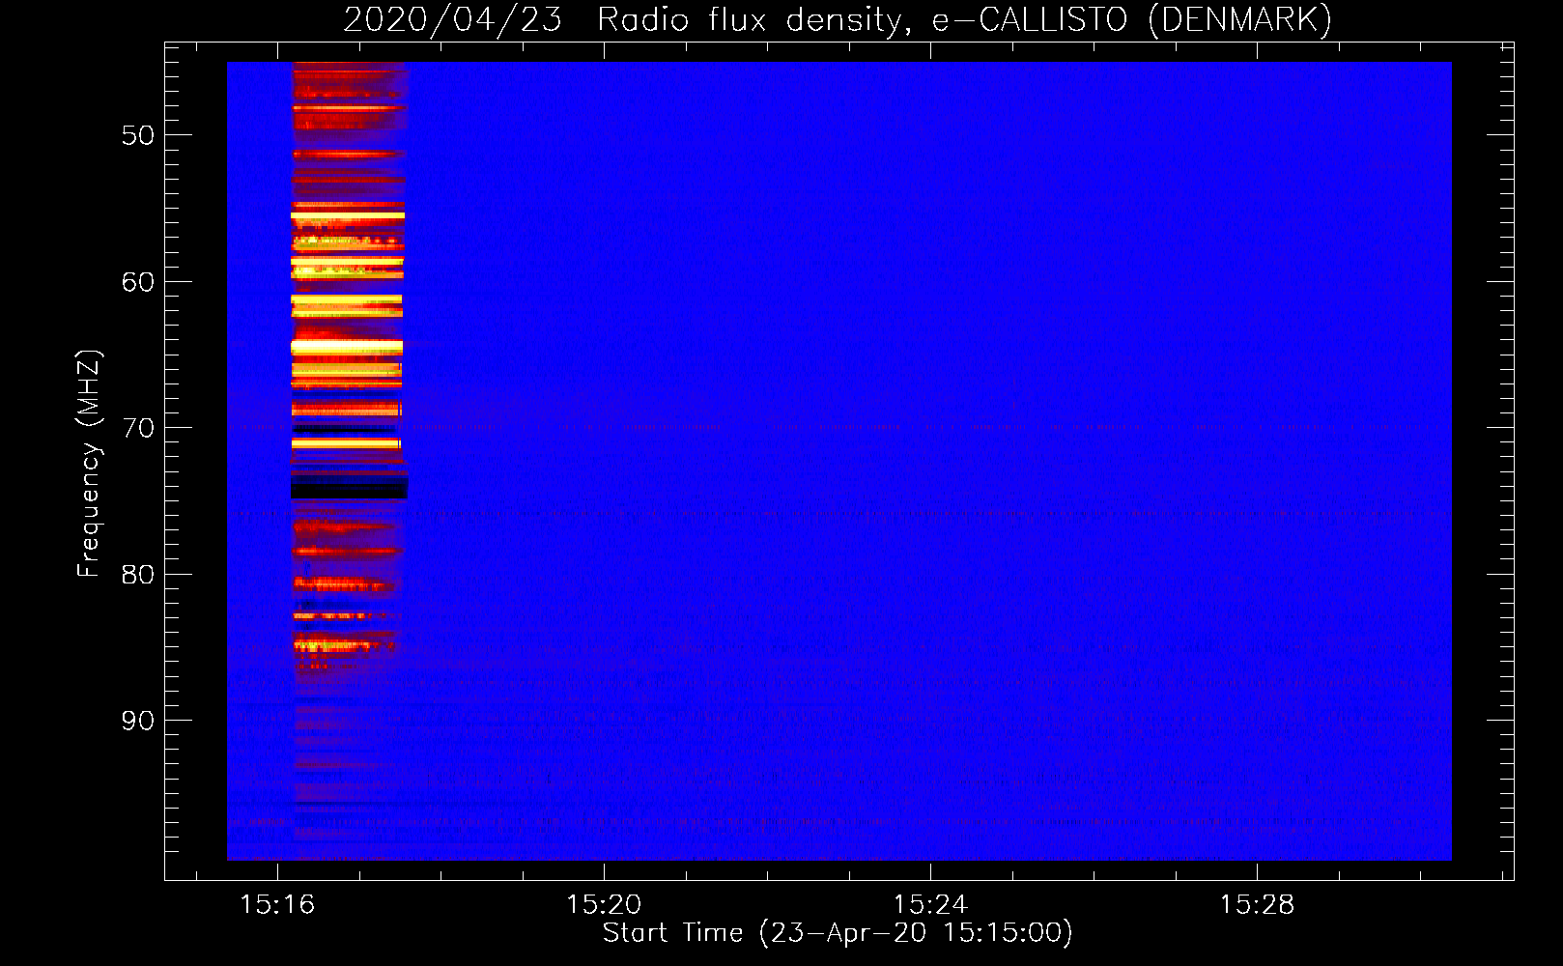Click the 80 frequency tick label
This screenshot has height=966, width=1563.
pyautogui.click(x=138, y=575)
